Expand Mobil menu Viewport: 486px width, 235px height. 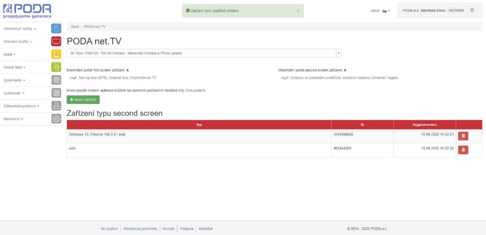pos(9,55)
